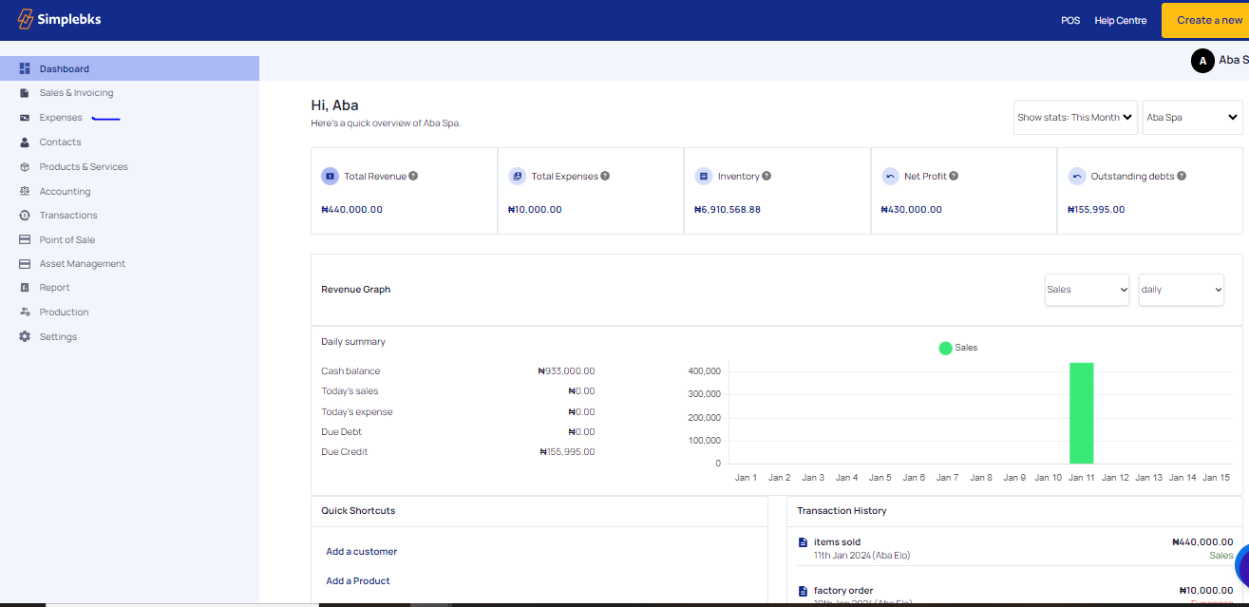This screenshot has height=607, width=1249.
Task: Go to the Report menu item
Action: point(54,288)
